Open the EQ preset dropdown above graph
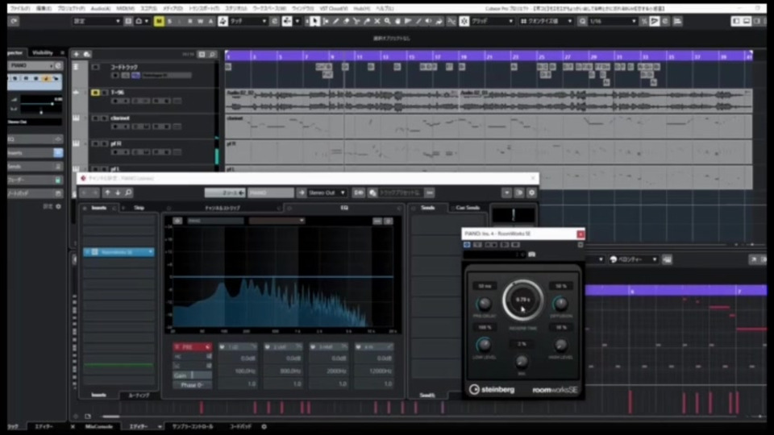The image size is (774, 435). (277, 221)
